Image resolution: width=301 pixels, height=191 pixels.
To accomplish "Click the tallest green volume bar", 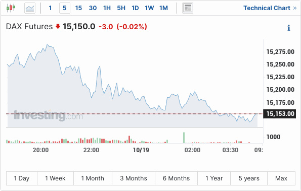I will [x=184, y=138].
